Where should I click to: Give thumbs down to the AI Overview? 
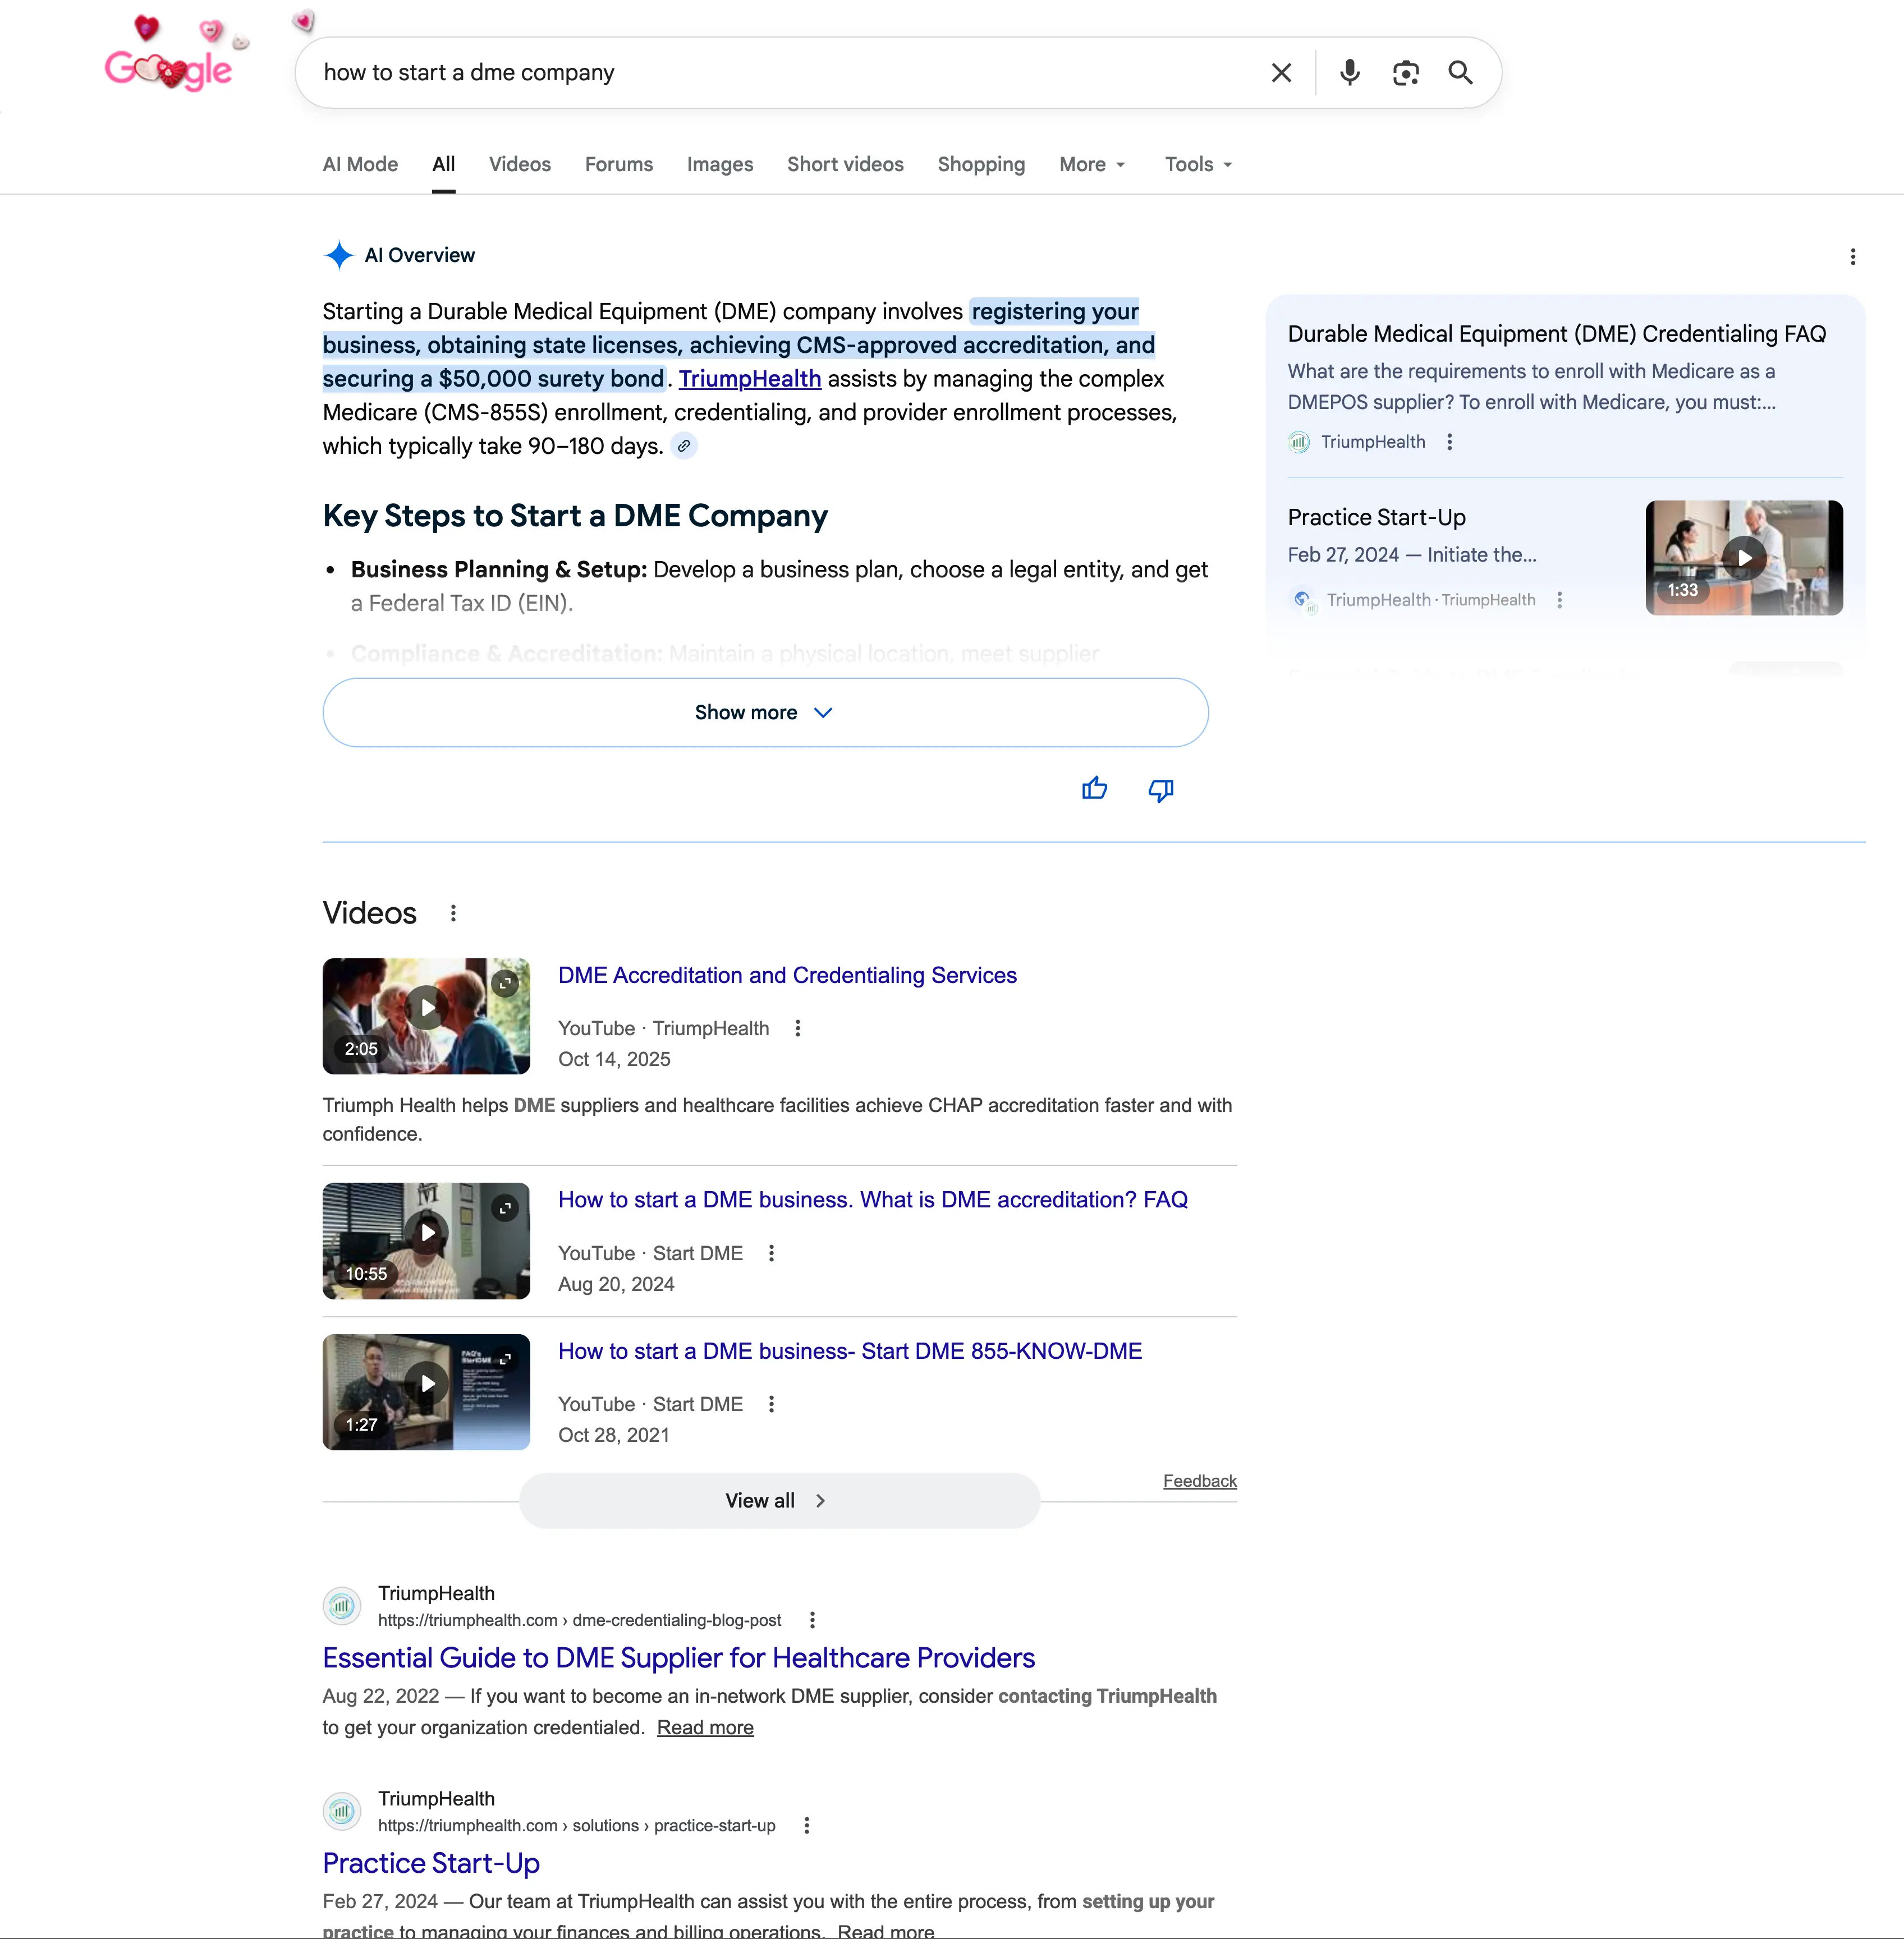(x=1160, y=789)
